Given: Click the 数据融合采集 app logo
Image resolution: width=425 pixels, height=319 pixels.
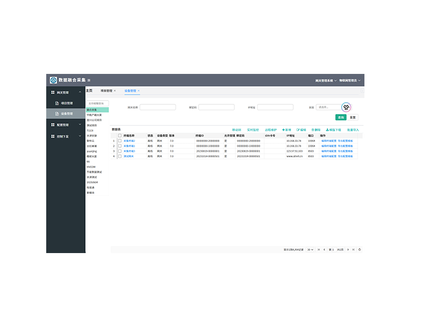Looking at the screenshot, I should 53,80.
